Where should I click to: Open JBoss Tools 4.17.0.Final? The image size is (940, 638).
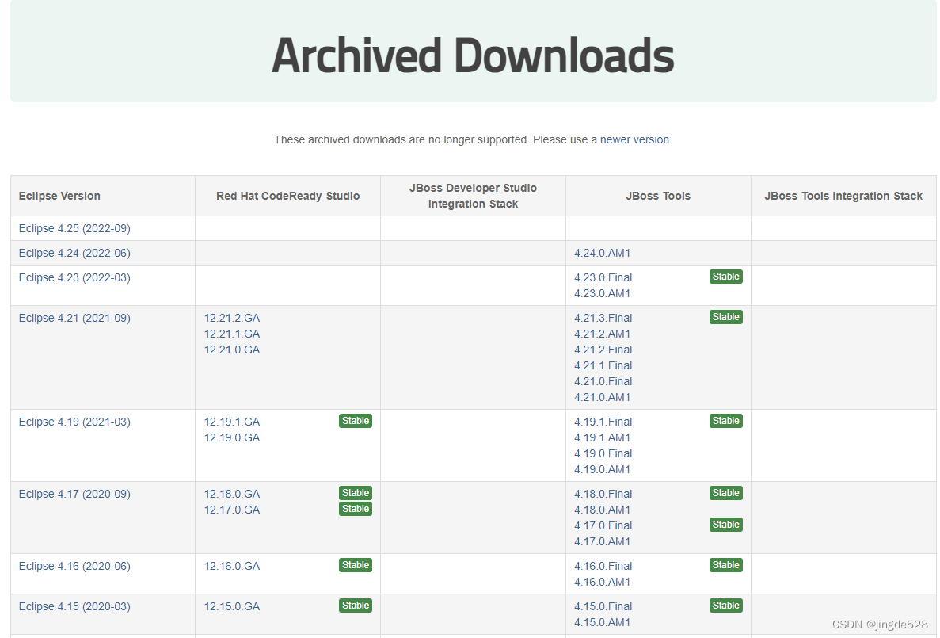[x=603, y=525]
